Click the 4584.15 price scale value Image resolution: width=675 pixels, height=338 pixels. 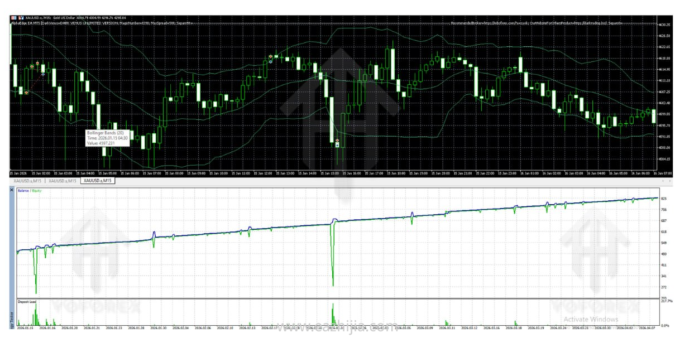tap(664, 158)
